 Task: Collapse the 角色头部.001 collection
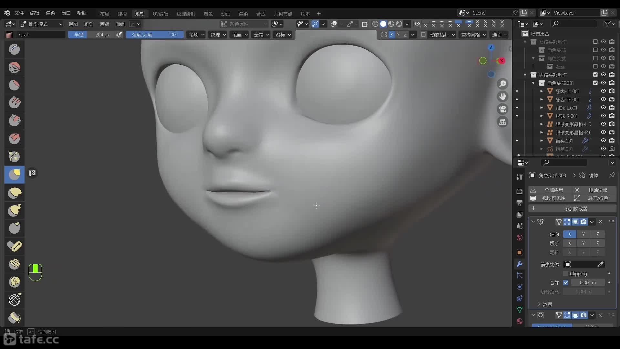tap(533, 83)
